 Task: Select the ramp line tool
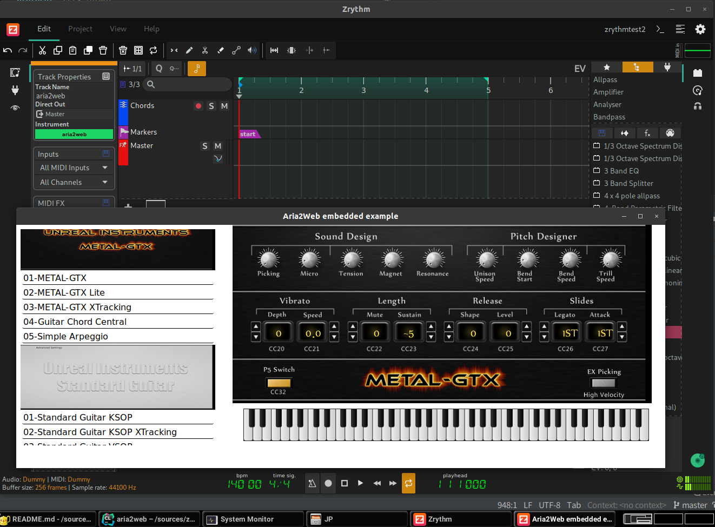236,50
